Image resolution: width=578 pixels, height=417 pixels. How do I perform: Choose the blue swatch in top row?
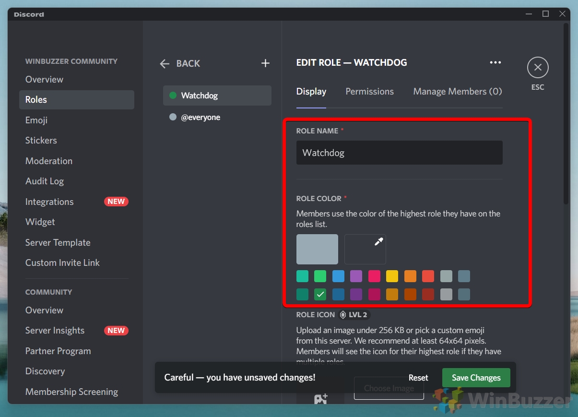[338, 276]
